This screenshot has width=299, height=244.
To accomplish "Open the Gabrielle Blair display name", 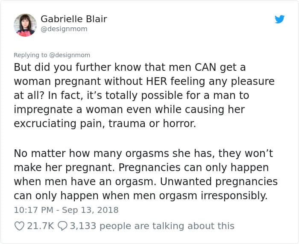I will (x=74, y=19).
